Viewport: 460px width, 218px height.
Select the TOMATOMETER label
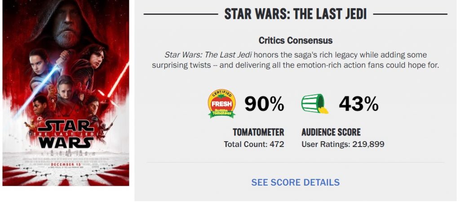258,132
